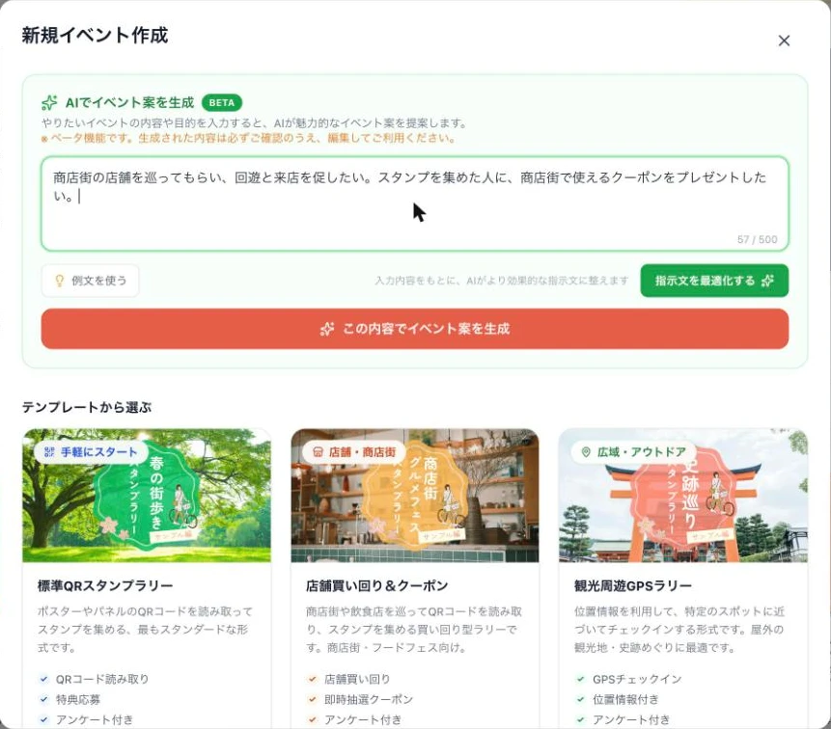
Task: Choose 観光周遊GPSラリー template title
Action: pos(633,586)
